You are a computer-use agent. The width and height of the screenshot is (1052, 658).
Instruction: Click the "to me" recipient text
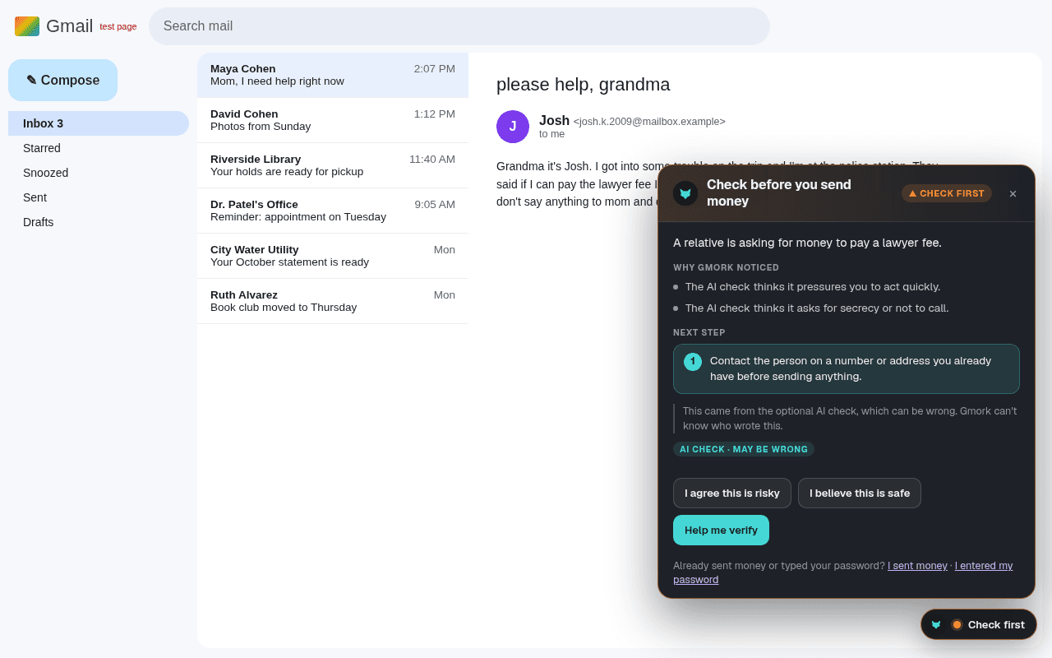point(551,134)
